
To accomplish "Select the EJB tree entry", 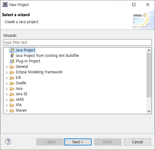I will (18, 78).
